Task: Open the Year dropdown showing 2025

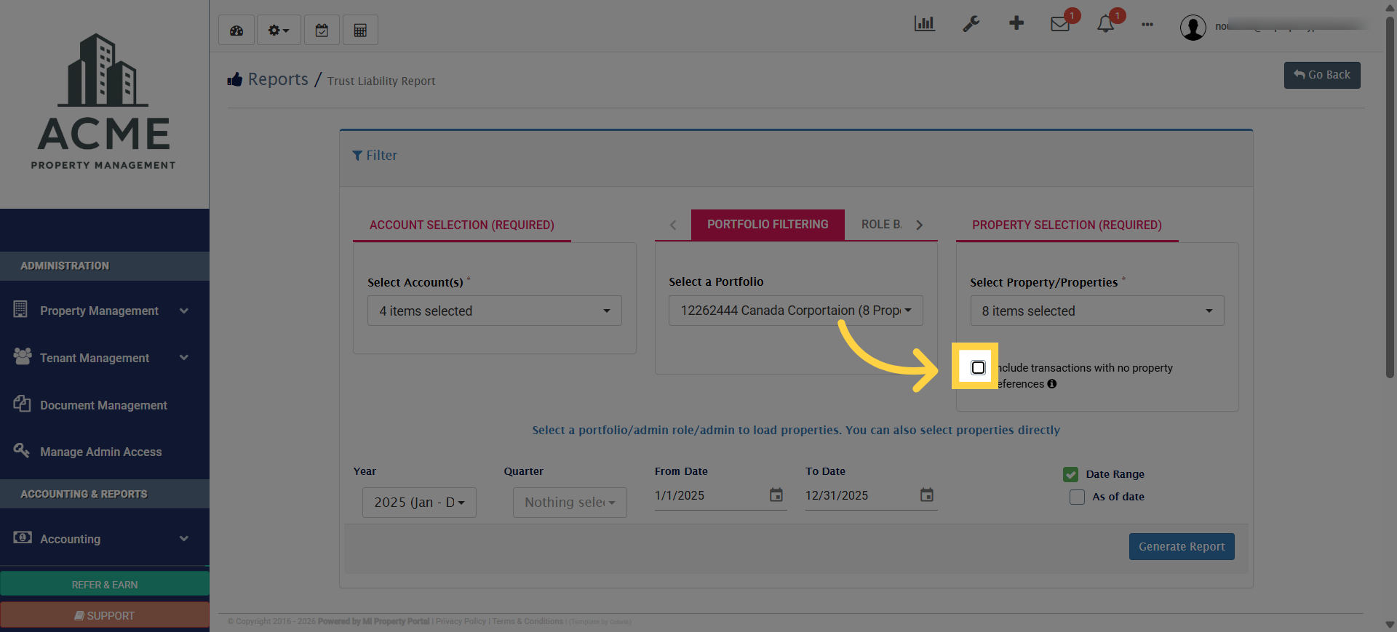Action: (419, 503)
